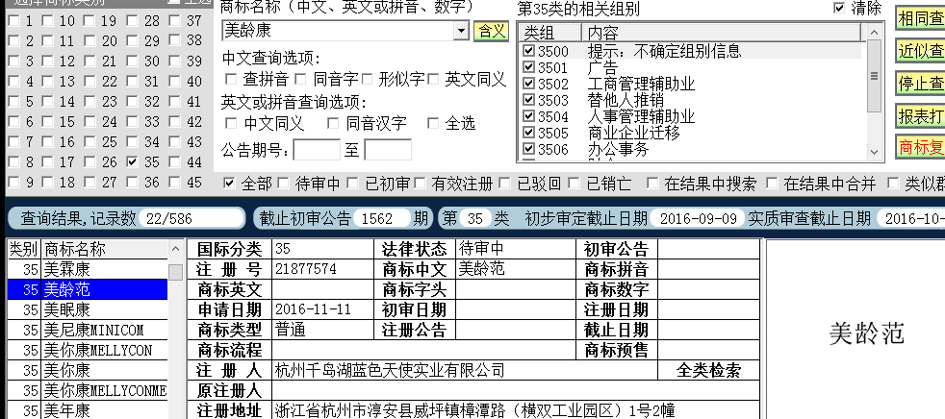Click the 含义 button
945x419 pixels.
[x=491, y=31]
